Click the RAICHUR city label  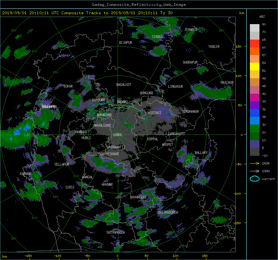pos(227,83)
